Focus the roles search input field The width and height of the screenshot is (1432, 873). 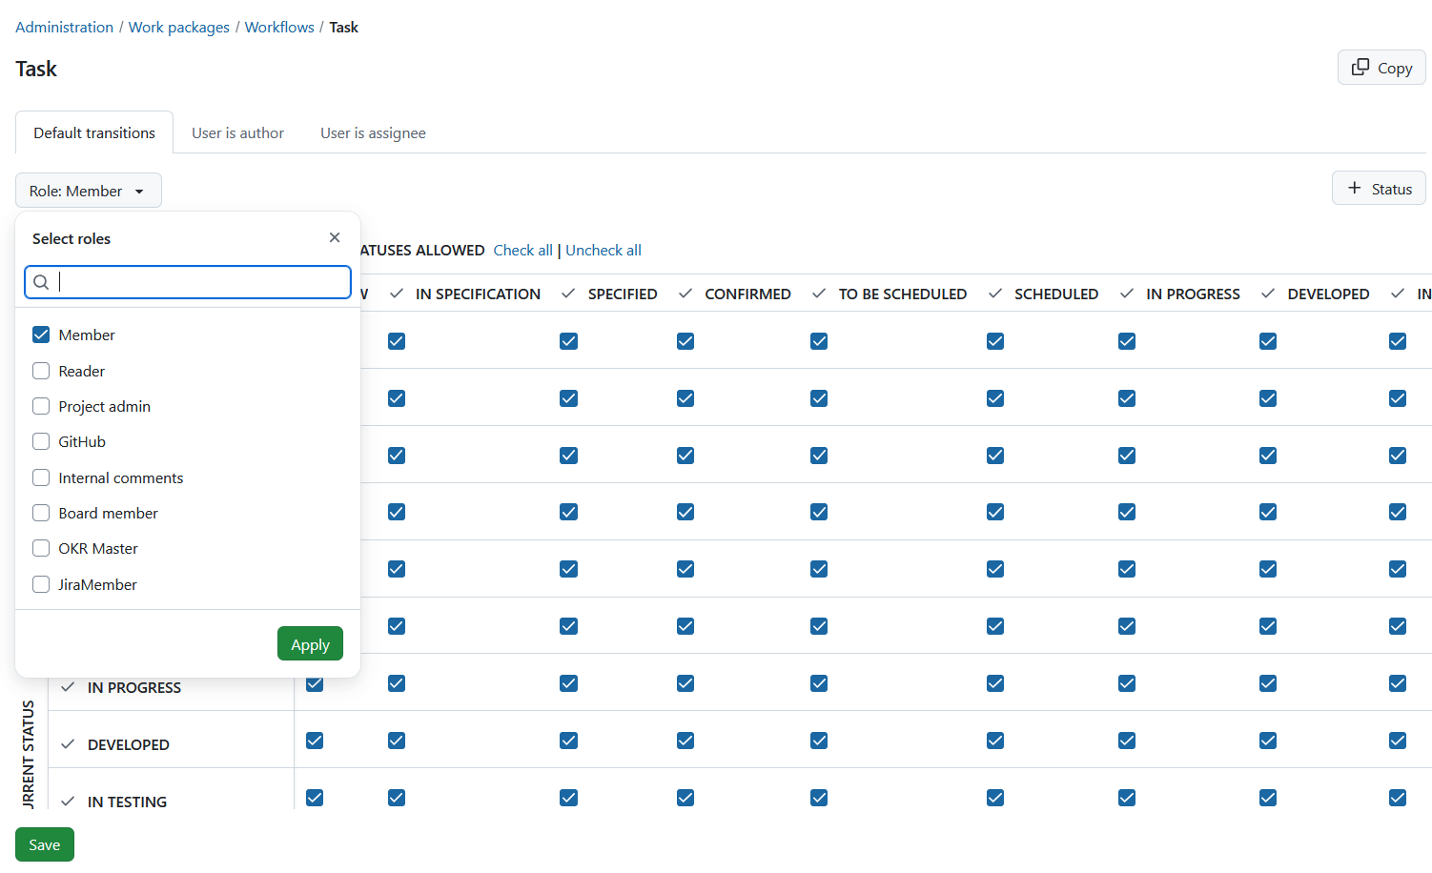coord(188,282)
